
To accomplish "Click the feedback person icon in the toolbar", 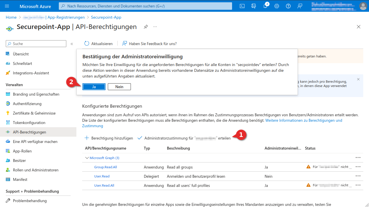I will click(x=125, y=44).
